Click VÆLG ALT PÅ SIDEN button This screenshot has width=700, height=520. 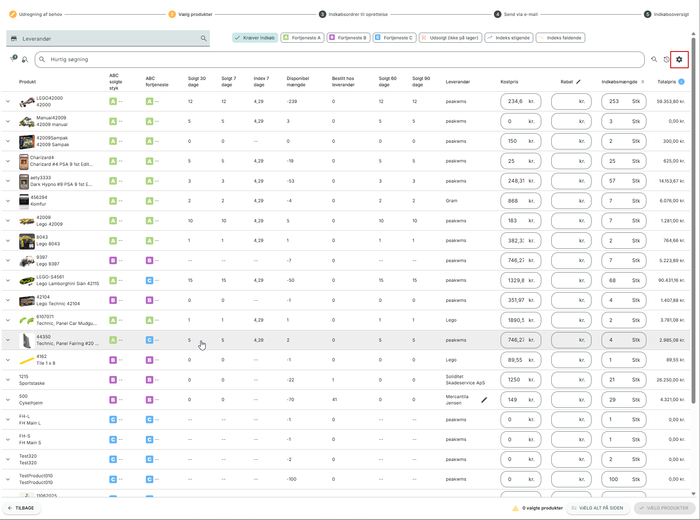pos(598,508)
